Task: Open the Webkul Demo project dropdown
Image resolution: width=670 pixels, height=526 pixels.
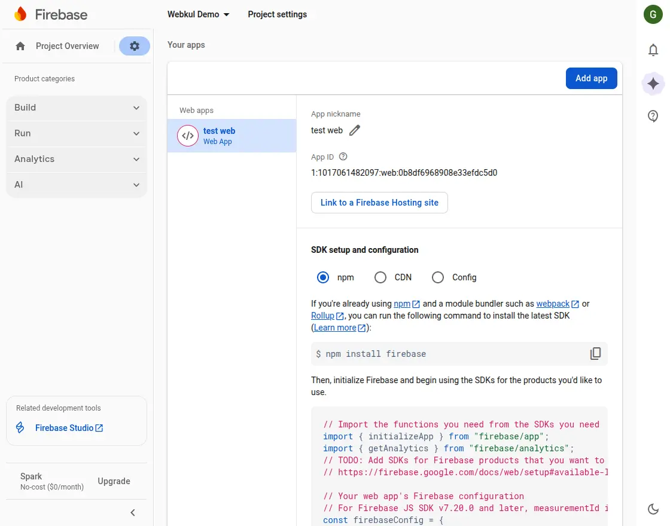Action: (x=198, y=14)
